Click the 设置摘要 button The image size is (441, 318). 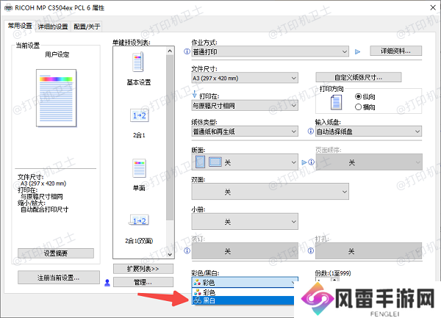tap(56, 253)
